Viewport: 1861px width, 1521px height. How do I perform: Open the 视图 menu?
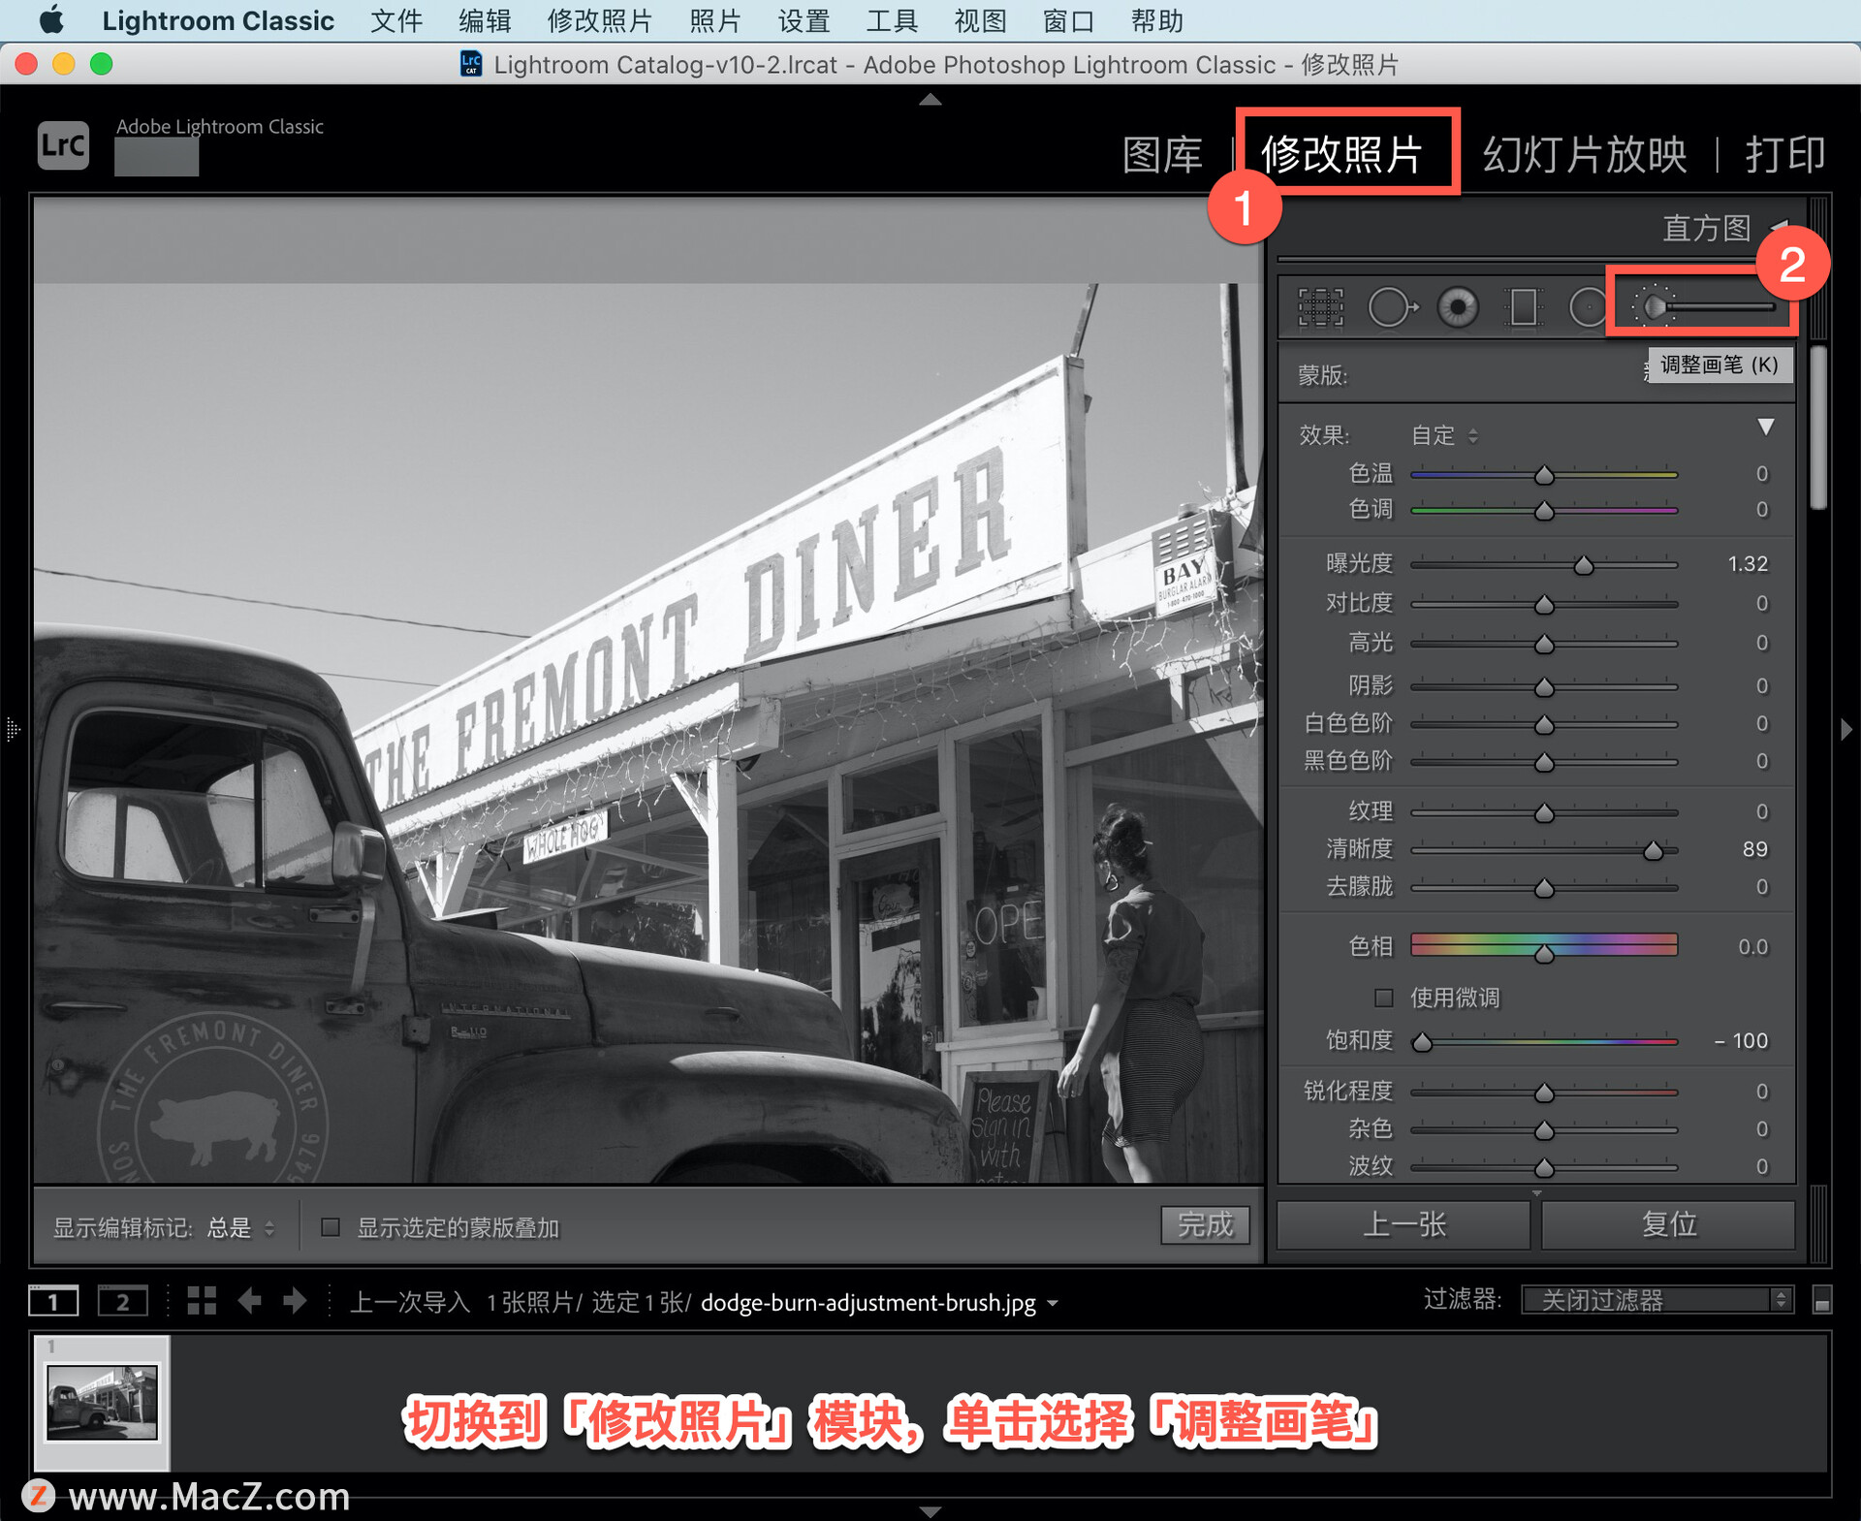[980, 20]
